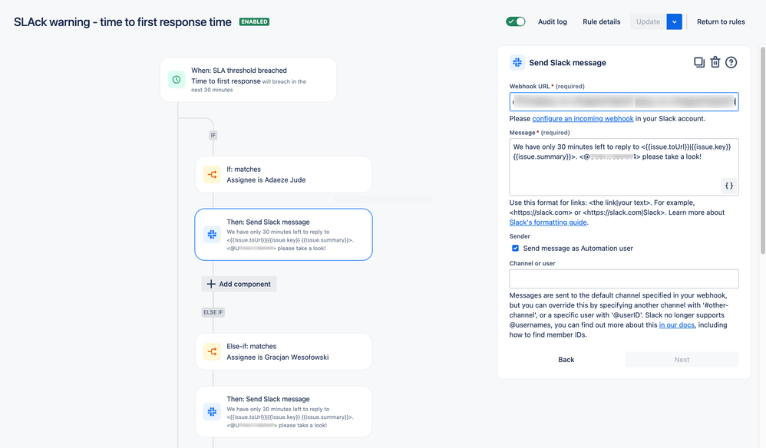Click the ELSE IF branch label
The height and width of the screenshot is (448, 766).
tap(213, 312)
